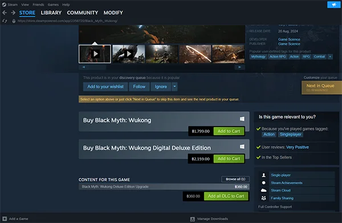Click the lock icon beside URL
The height and width of the screenshot is (223, 342).
point(14,21)
